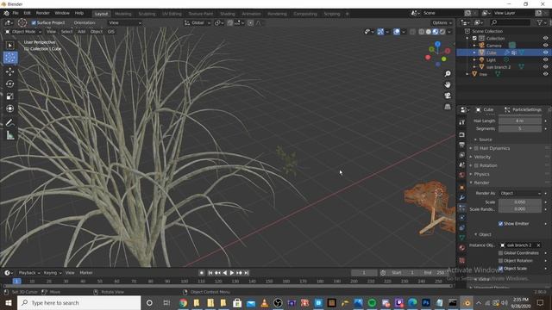Collapse the Source subpanel
This screenshot has width=552, height=310.
(x=485, y=139)
